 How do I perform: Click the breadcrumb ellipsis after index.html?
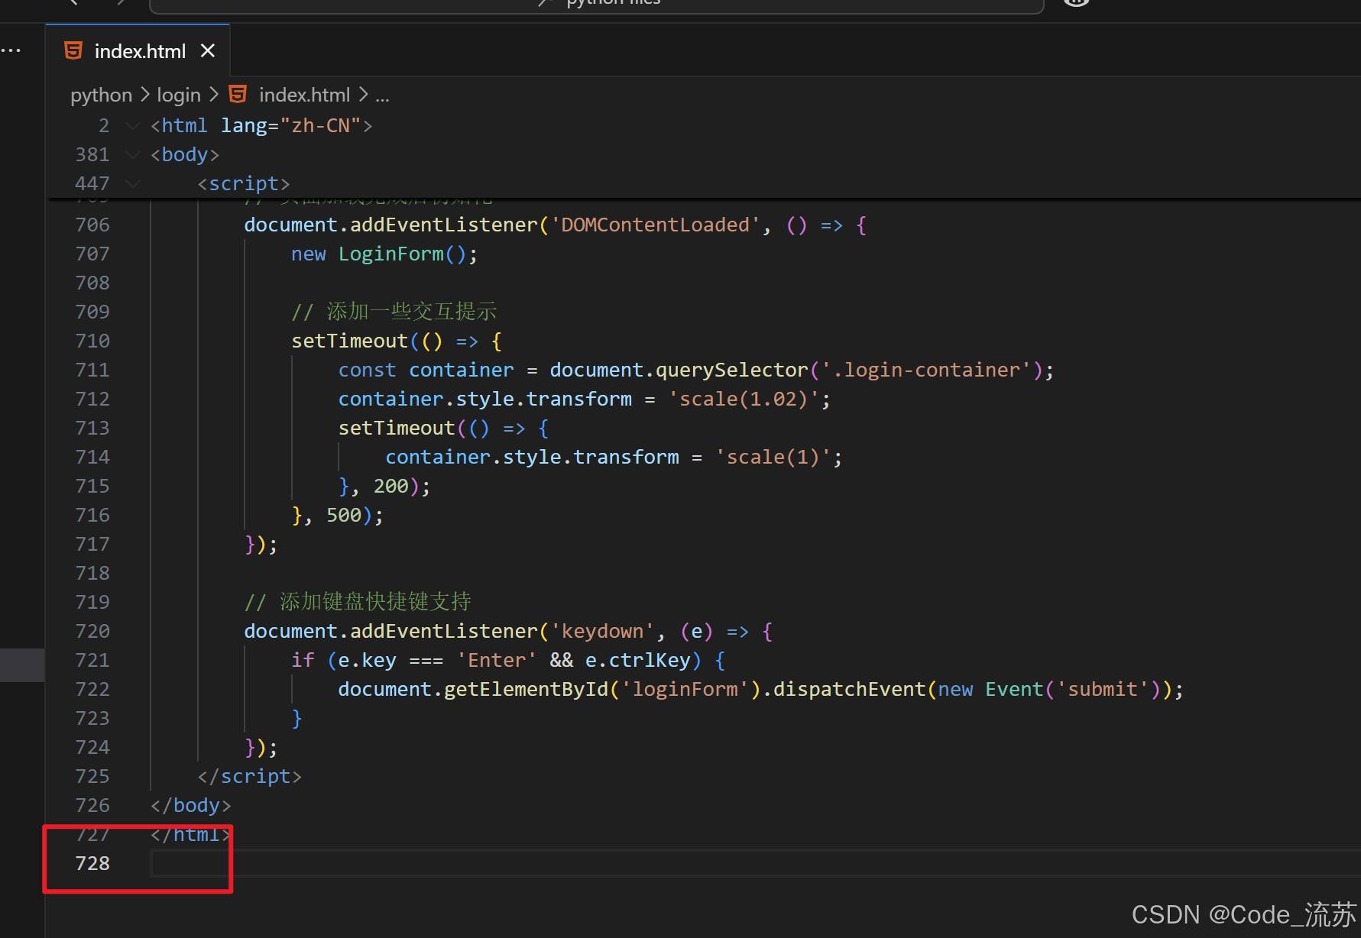pyautogui.click(x=382, y=96)
